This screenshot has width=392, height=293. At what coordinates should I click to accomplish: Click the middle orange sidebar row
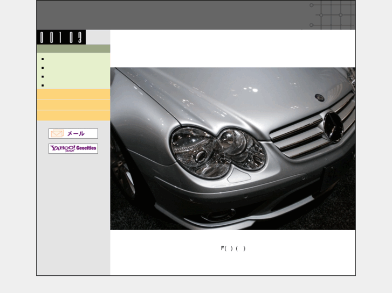click(x=73, y=105)
